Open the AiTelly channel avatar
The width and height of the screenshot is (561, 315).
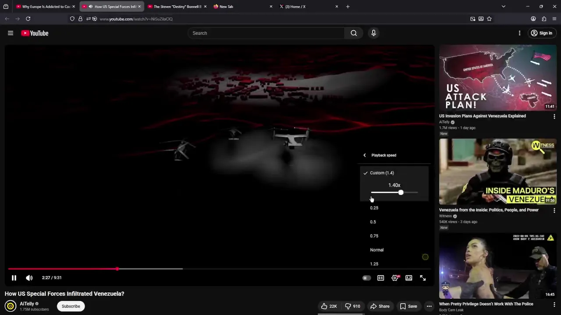pyautogui.click(x=11, y=306)
